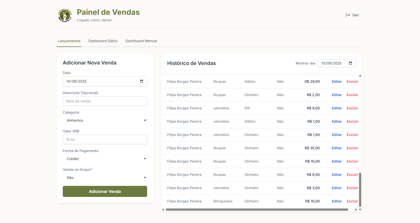The height and width of the screenshot is (223, 420).
Task: Click the vertical scrollbar thumb of sales table
Action: pos(360,190)
